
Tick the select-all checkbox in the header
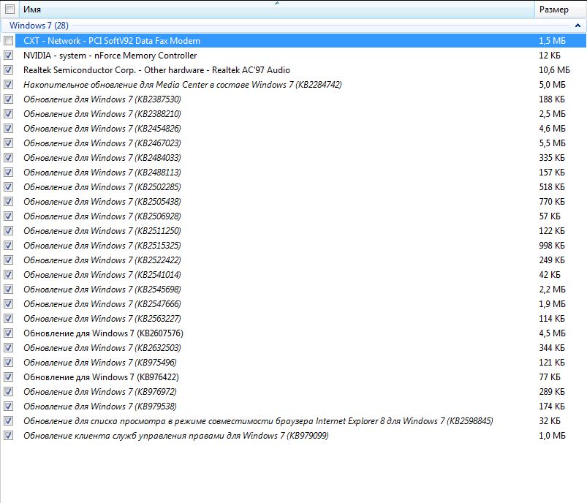[10, 10]
